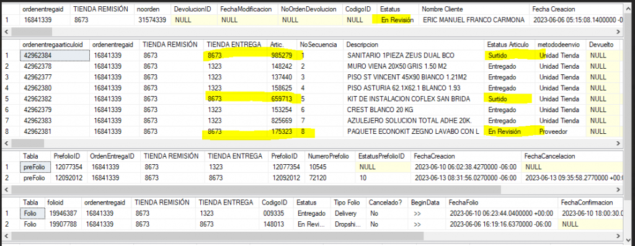635x246 pixels.
Task: Select cell ERIC MANUEL FRANCO CARMONA
Action: point(473,20)
